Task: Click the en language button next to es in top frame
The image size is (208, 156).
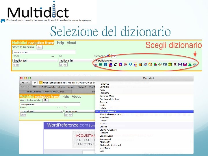Action: [x=66, y=65]
